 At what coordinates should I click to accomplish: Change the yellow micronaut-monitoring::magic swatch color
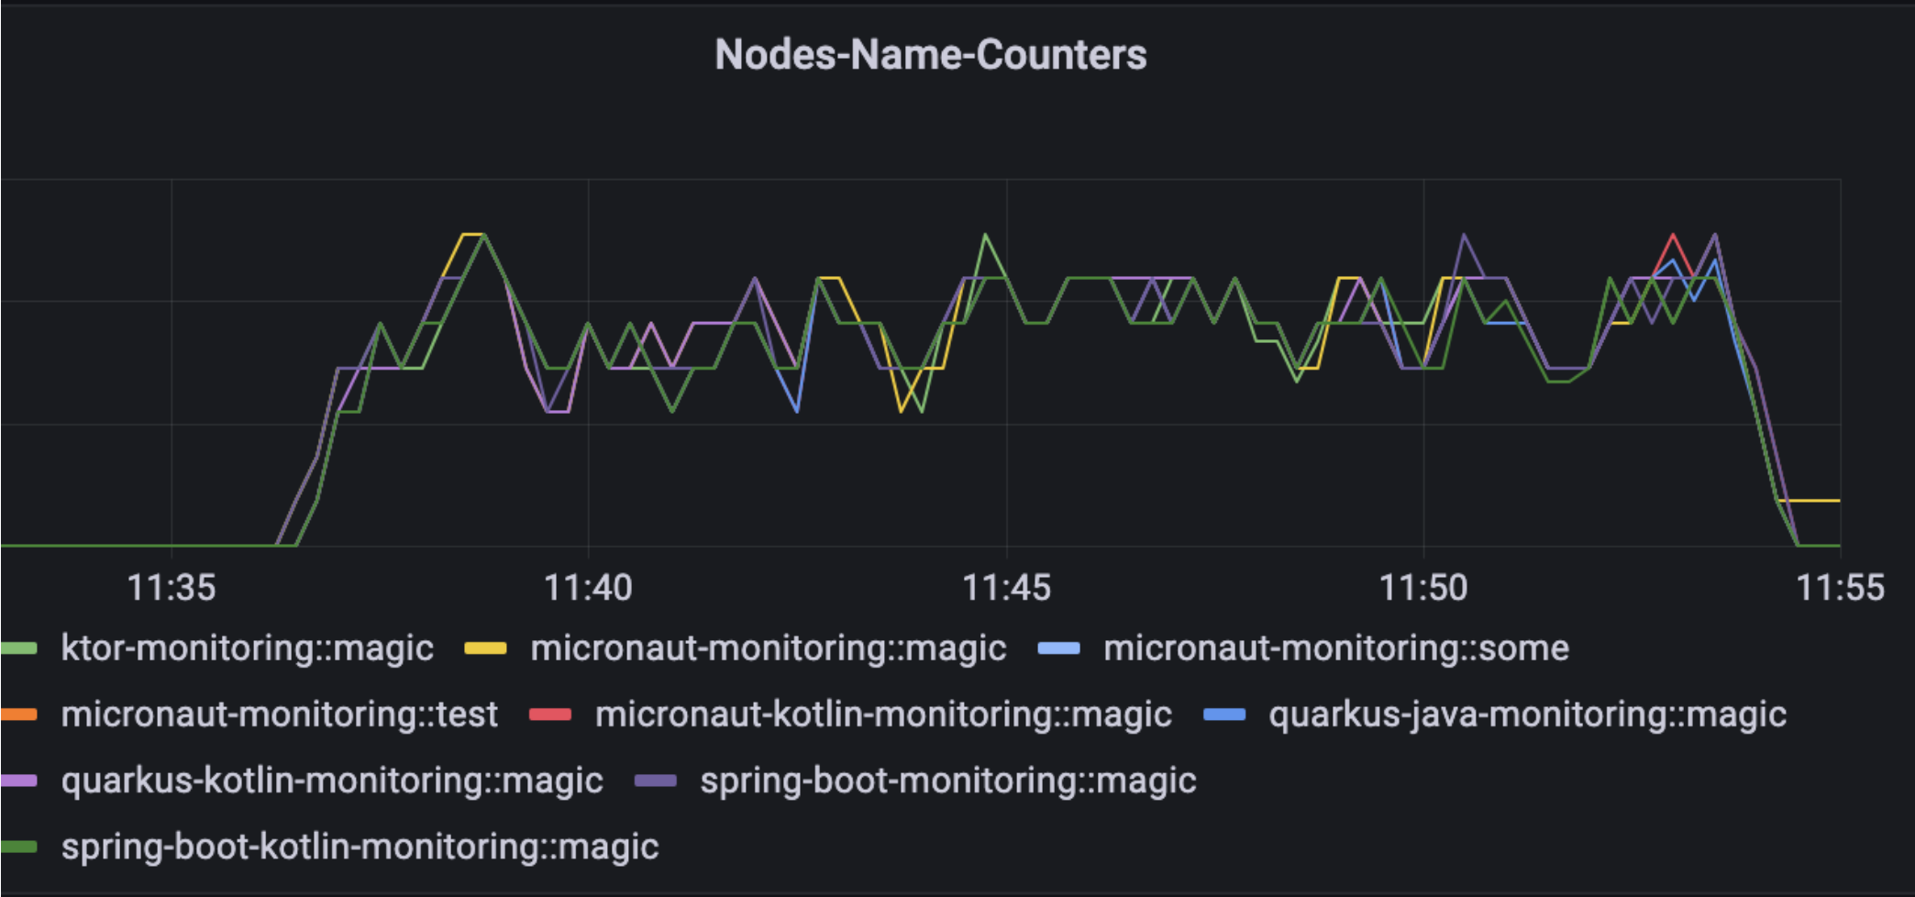pos(485,648)
